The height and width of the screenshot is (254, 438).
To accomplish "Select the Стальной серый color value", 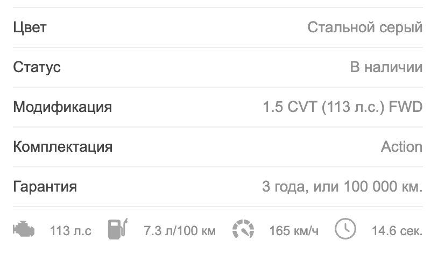I will pyautogui.click(x=365, y=27).
